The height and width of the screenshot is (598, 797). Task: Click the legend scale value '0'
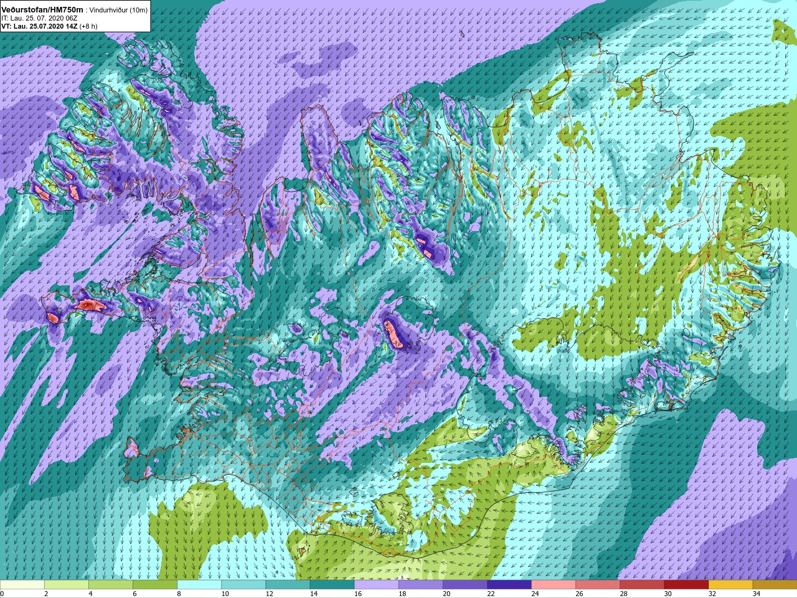pos(2,594)
